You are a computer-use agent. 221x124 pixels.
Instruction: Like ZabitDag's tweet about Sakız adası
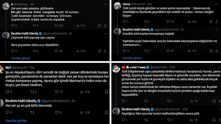click(56, 25)
